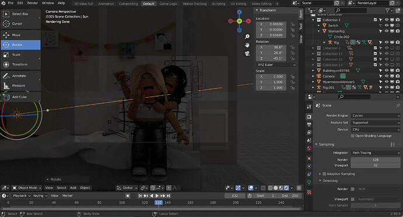Click the viewport zoom magnifier icon
The image size is (403, 217).
point(247,36)
